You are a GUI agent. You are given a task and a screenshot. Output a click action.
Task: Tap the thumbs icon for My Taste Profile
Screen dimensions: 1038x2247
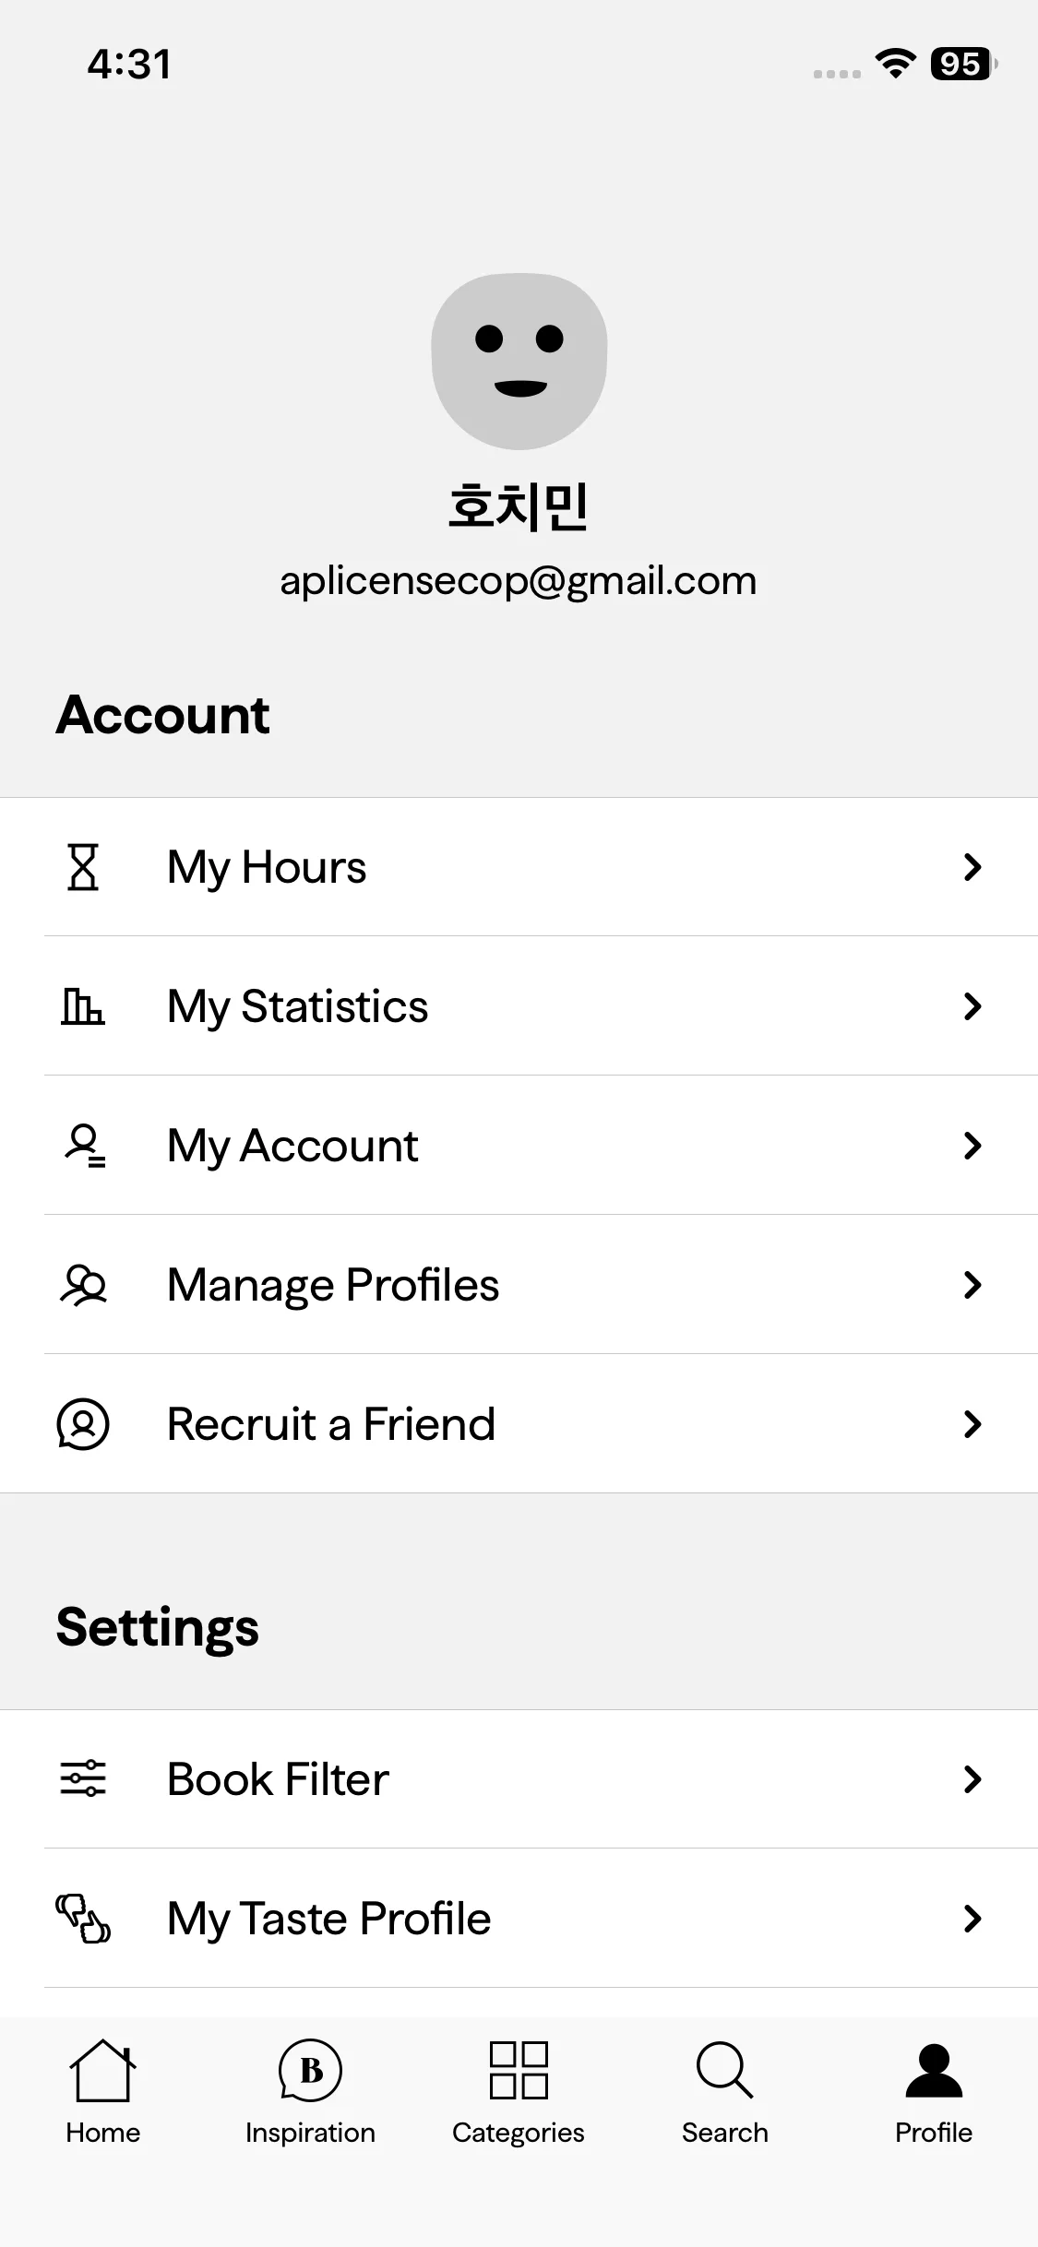click(83, 1919)
